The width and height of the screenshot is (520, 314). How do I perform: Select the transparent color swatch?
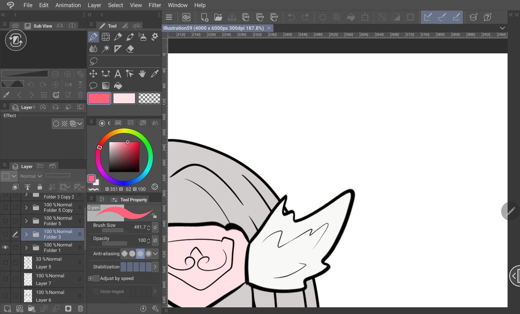[149, 99]
